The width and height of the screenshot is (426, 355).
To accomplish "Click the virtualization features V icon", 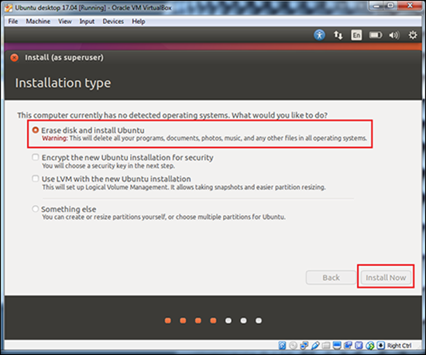I will 359,346.
